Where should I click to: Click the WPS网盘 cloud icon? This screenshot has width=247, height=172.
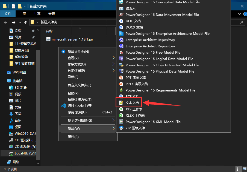[x=9, y=72]
